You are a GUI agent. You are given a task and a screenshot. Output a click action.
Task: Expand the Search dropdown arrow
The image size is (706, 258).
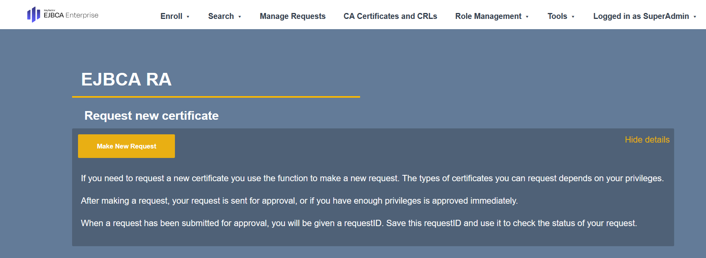[239, 17]
